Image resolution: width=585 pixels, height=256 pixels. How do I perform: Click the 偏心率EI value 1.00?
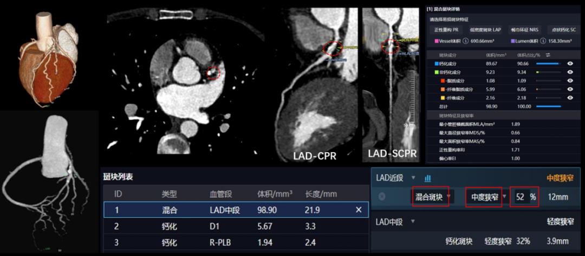click(x=515, y=158)
